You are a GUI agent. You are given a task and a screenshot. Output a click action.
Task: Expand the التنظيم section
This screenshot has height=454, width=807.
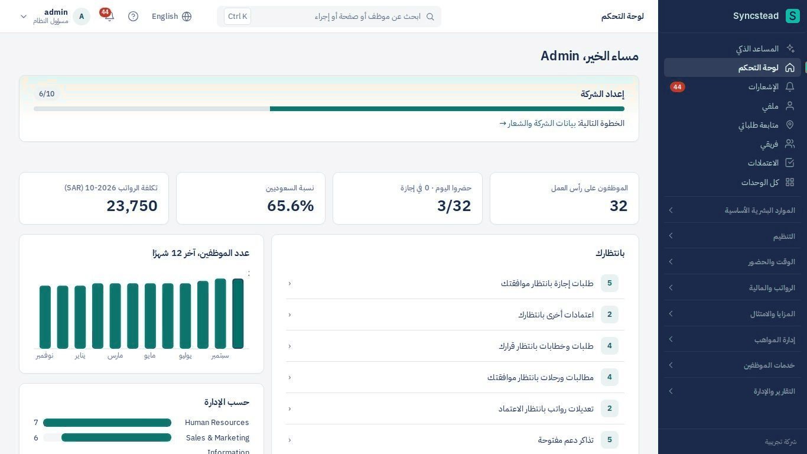pos(733,236)
